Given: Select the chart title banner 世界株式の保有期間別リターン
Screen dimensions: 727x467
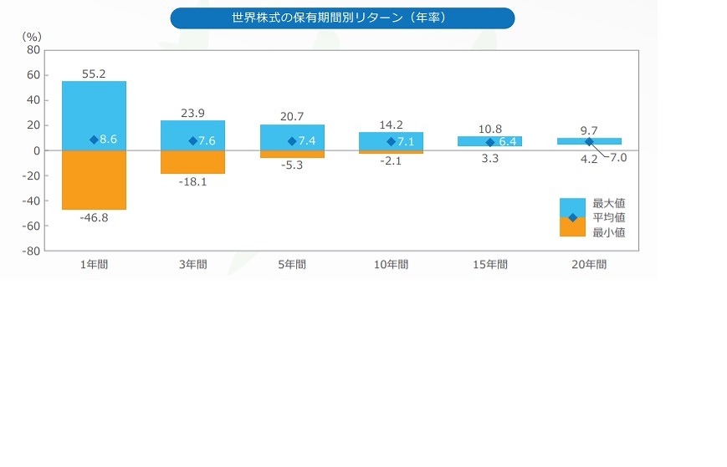Looking at the screenshot, I should [x=342, y=18].
